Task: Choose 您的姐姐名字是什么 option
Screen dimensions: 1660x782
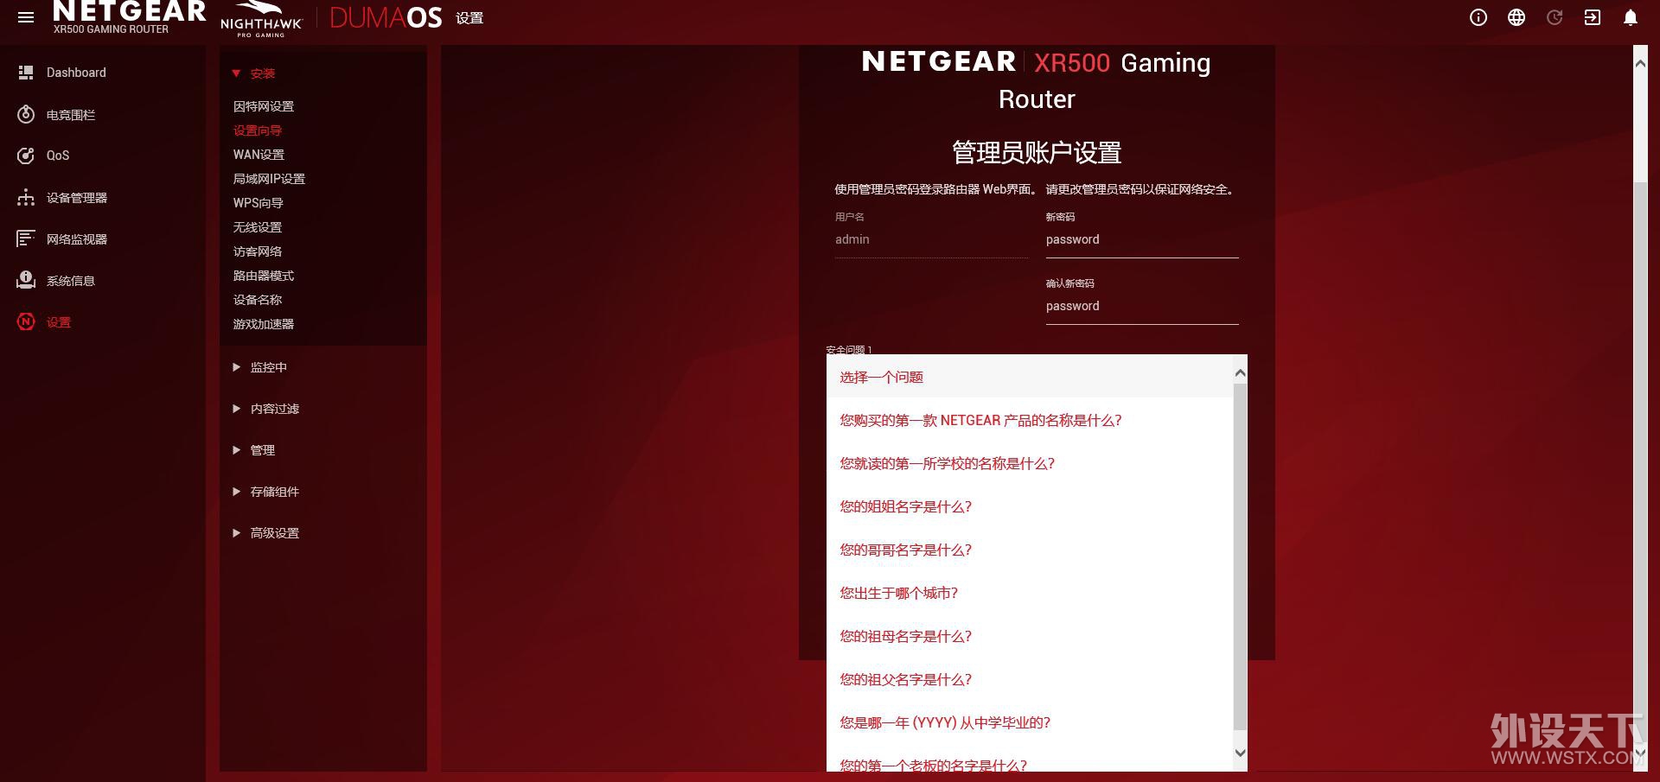Action: [1030, 506]
